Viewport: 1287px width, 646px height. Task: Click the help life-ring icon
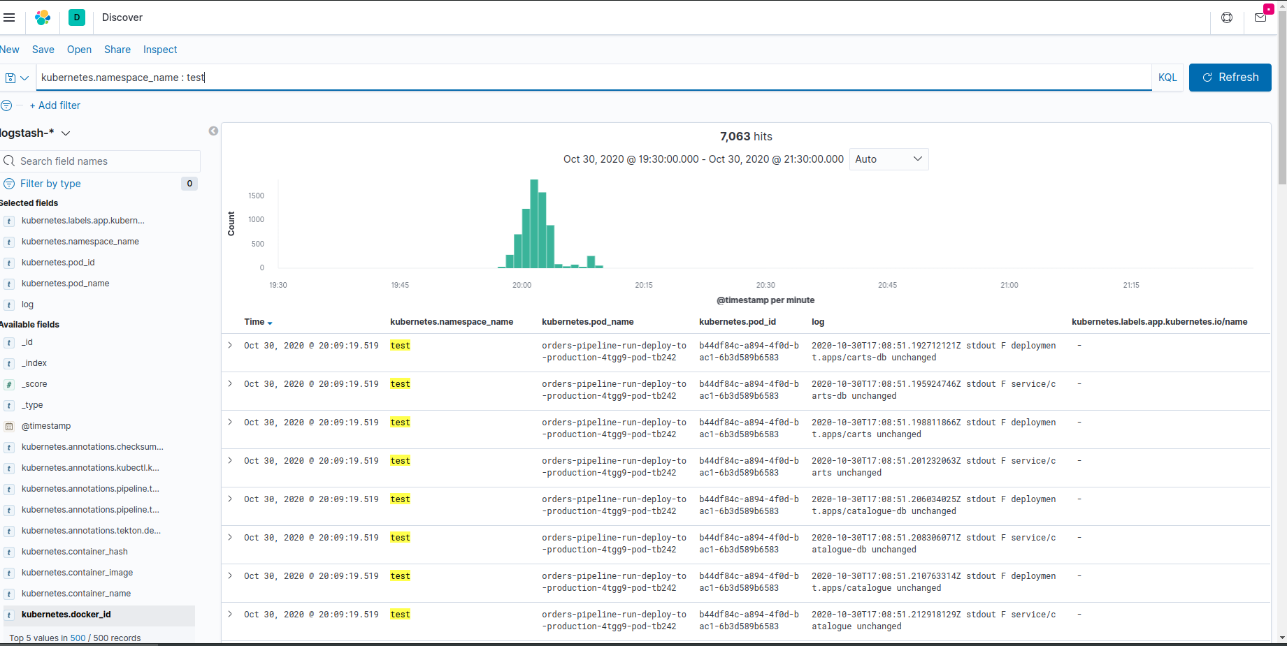point(1227,17)
